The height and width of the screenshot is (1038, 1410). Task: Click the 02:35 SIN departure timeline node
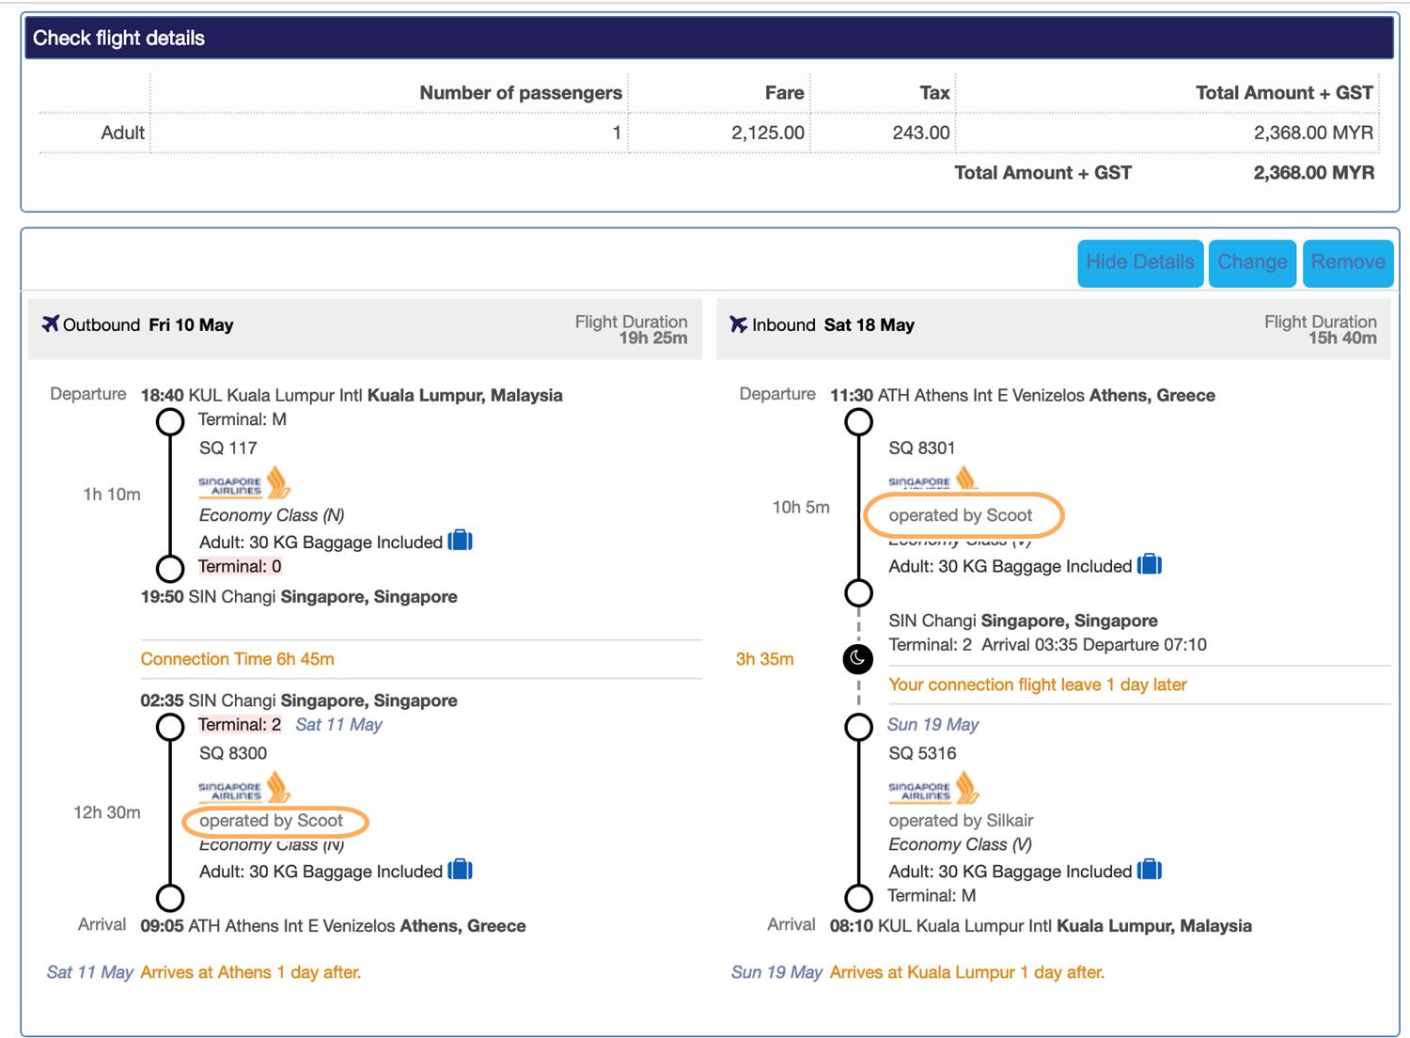click(170, 727)
